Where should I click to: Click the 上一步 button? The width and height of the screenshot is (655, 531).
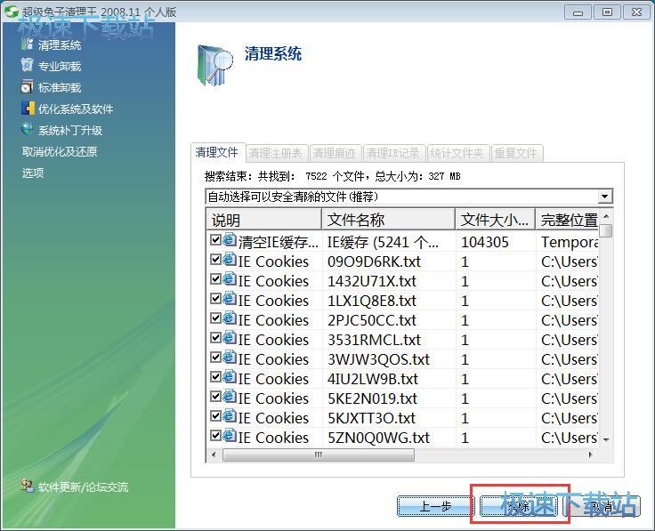click(435, 506)
